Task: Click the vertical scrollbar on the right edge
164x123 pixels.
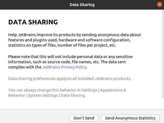Action: click(163, 54)
